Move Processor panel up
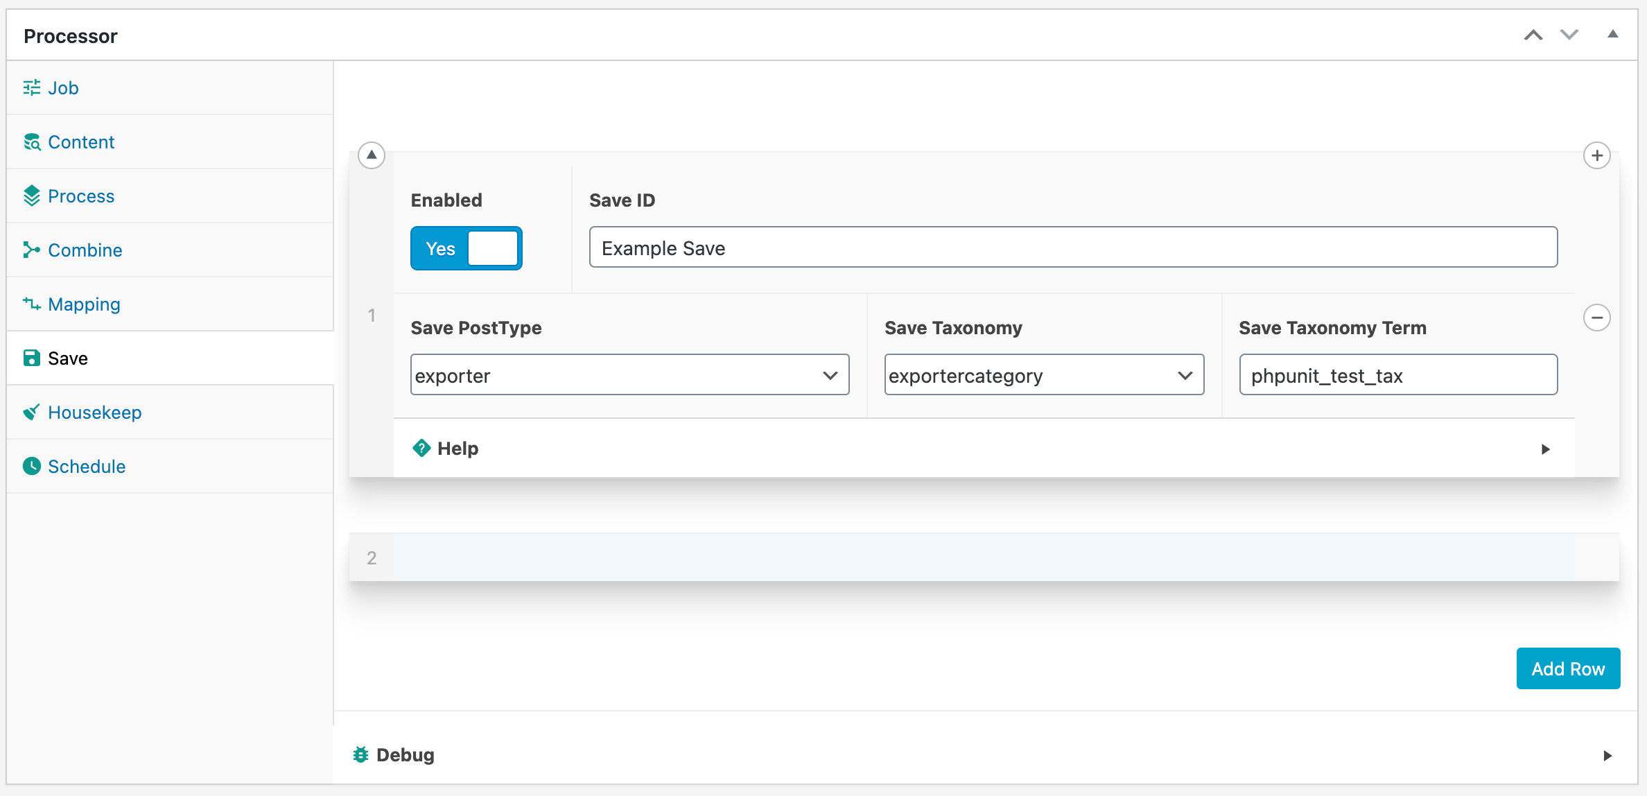This screenshot has width=1647, height=796. point(1533,35)
